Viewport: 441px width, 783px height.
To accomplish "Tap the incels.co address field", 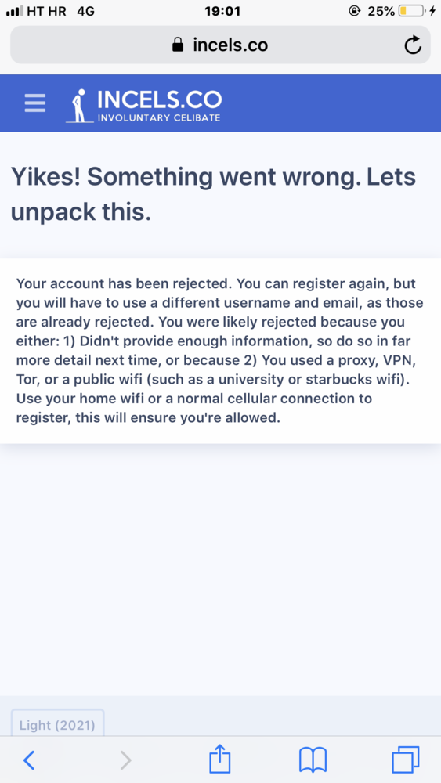I will [x=220, y=45].
